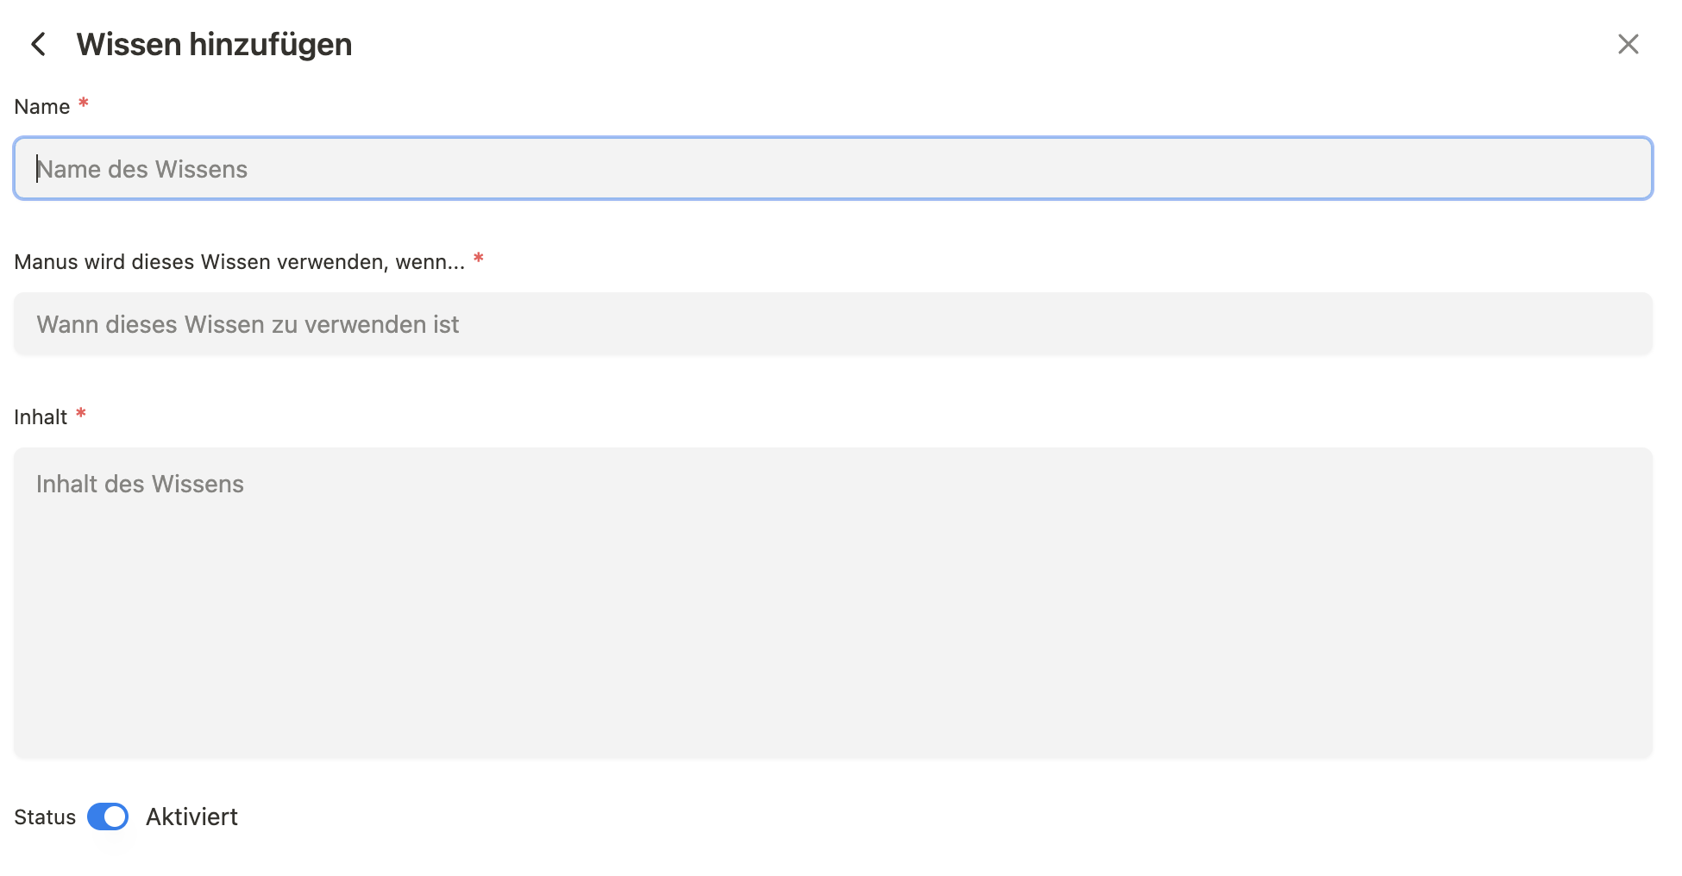Click the red asterisk next to Inhalt
This screenshot has height=876, width=1682.
coord(81,414)
